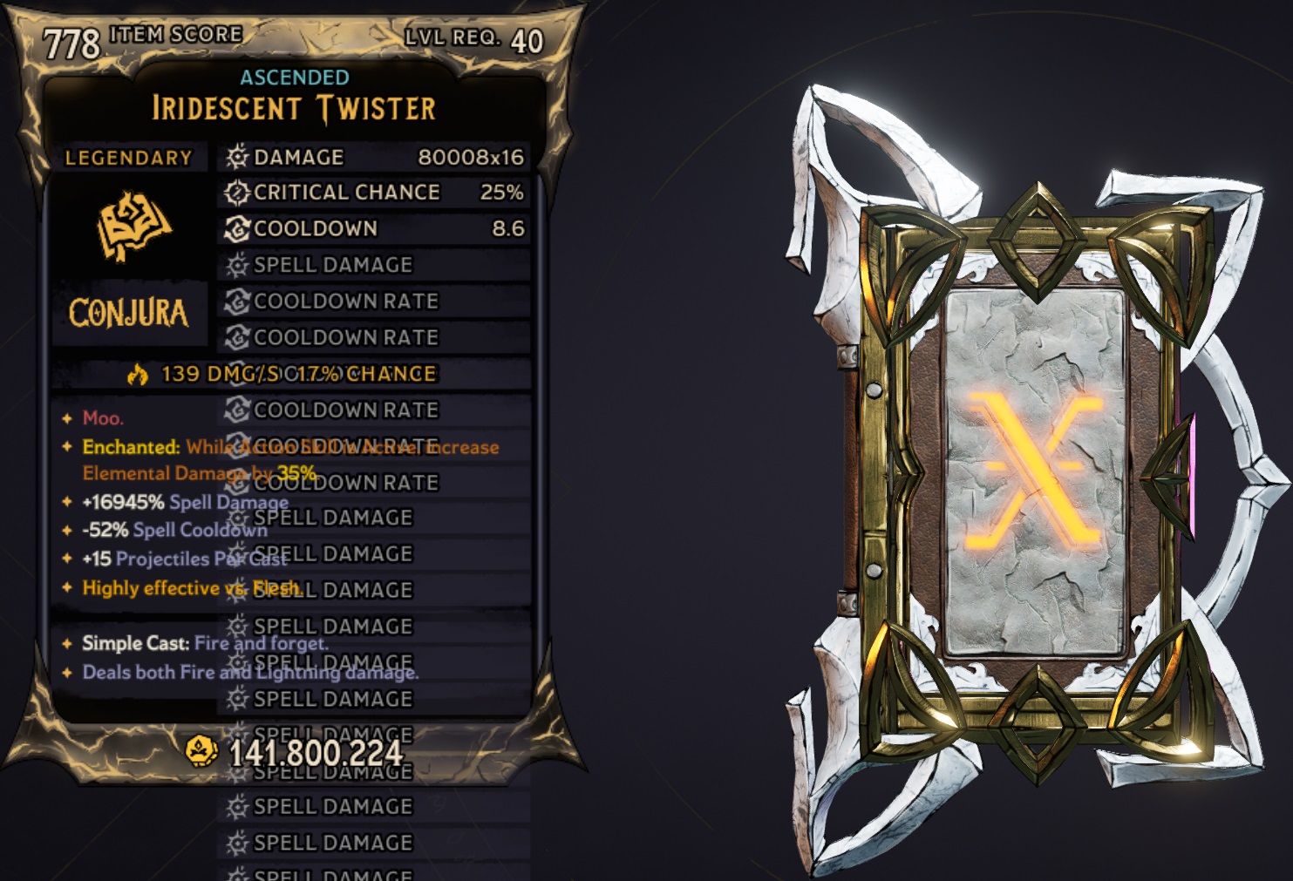Click the first Cooldown Rate row icon
1293x881 pixels.
coord(237,302)
